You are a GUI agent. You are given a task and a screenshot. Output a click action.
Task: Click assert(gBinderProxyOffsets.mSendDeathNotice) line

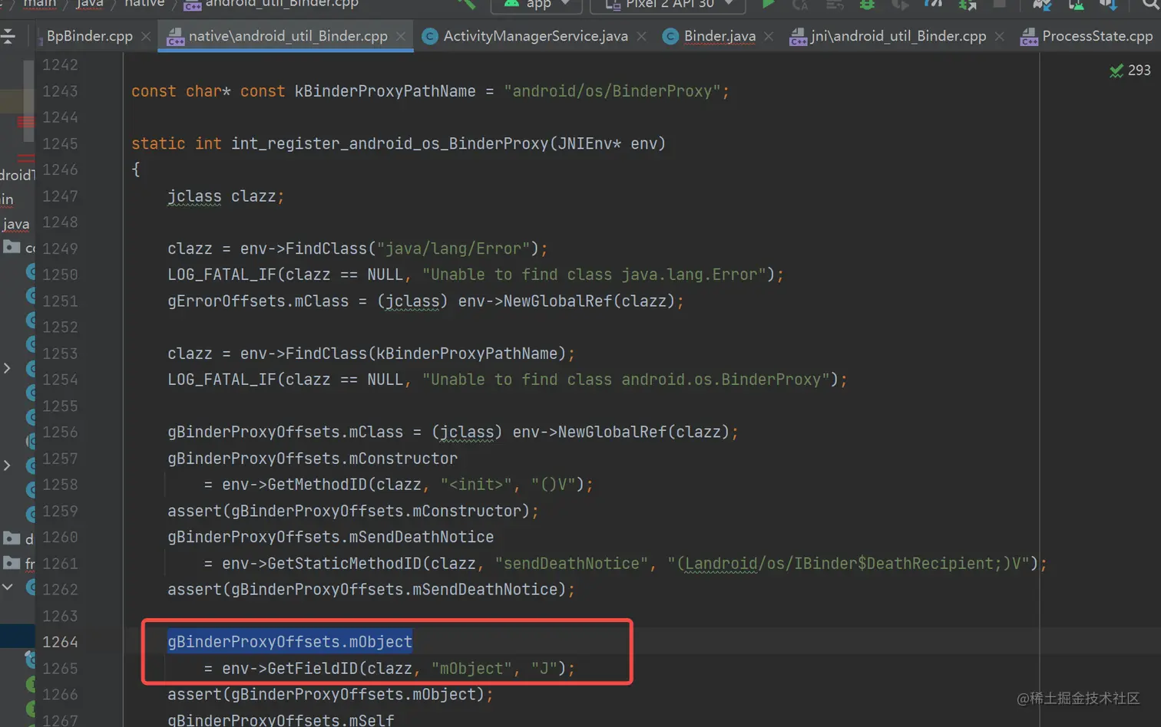coord(372,590)
